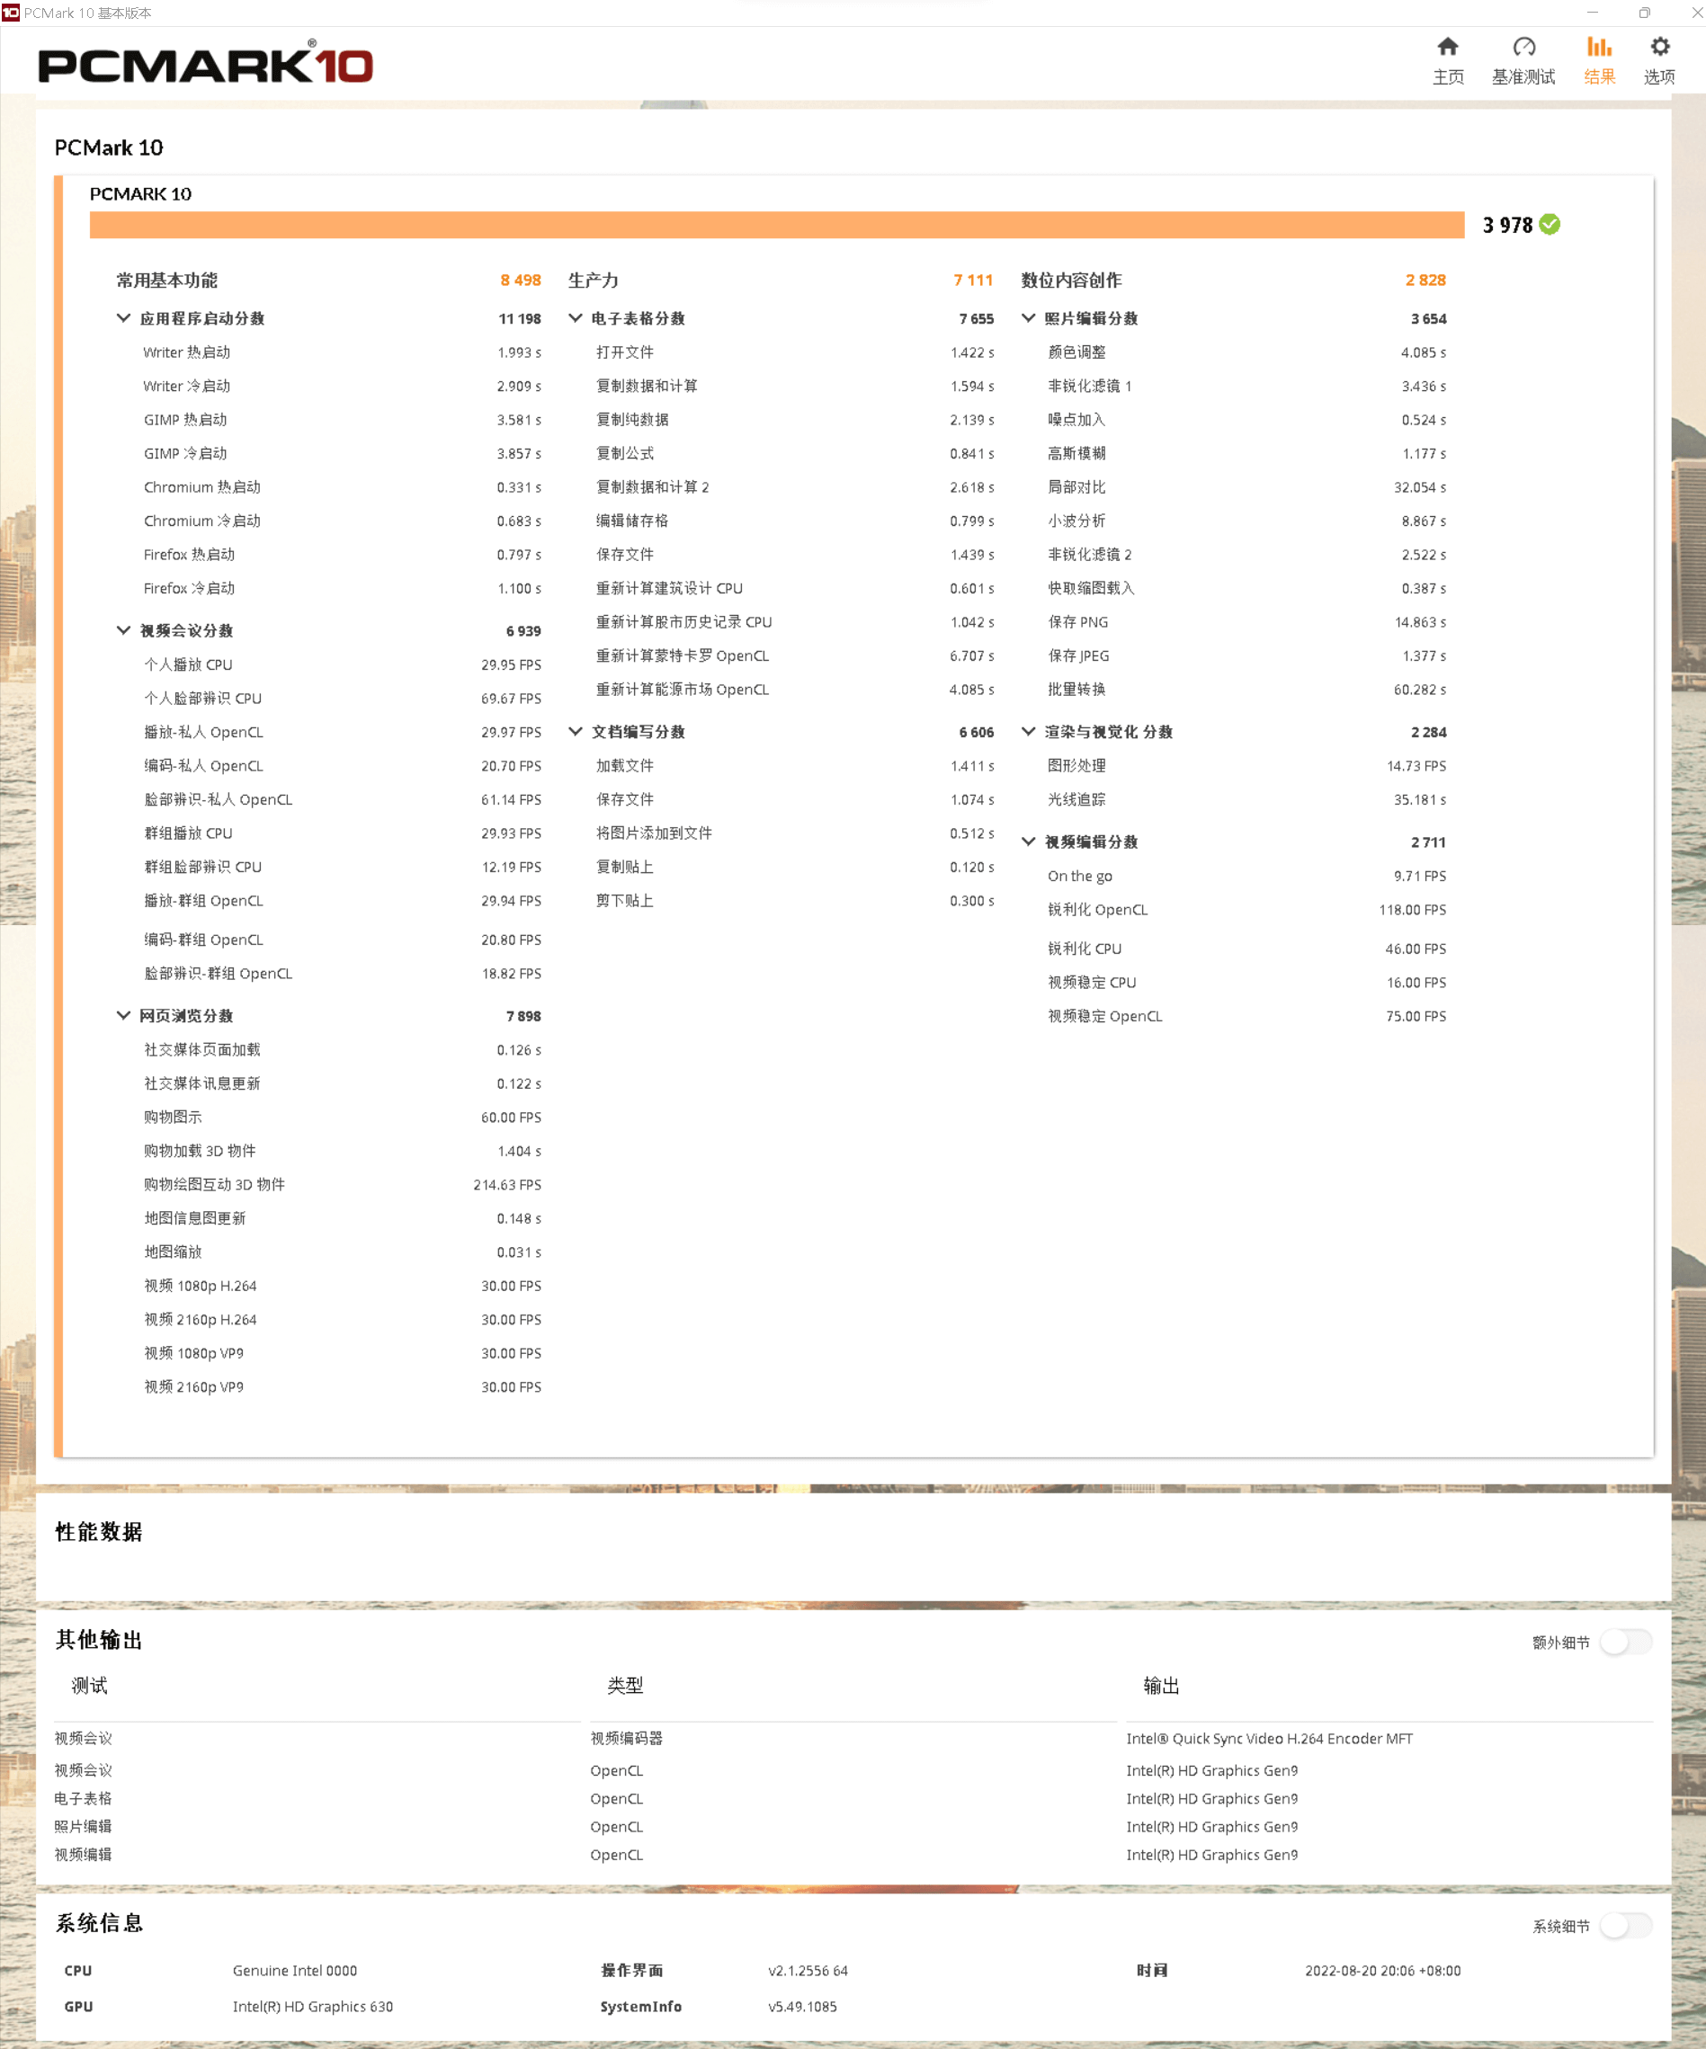Select the GIMP 冷启动 row
This screenshot has height=2049, width=1706.
342,454
